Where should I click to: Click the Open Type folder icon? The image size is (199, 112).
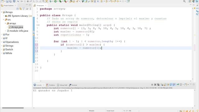pos(71,1)
